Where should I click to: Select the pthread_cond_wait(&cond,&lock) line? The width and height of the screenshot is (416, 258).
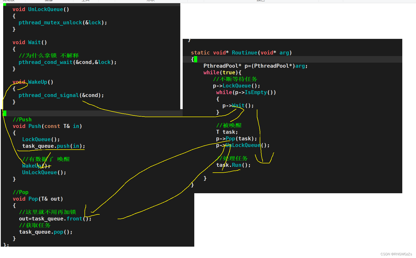click(x=68, y=62)
